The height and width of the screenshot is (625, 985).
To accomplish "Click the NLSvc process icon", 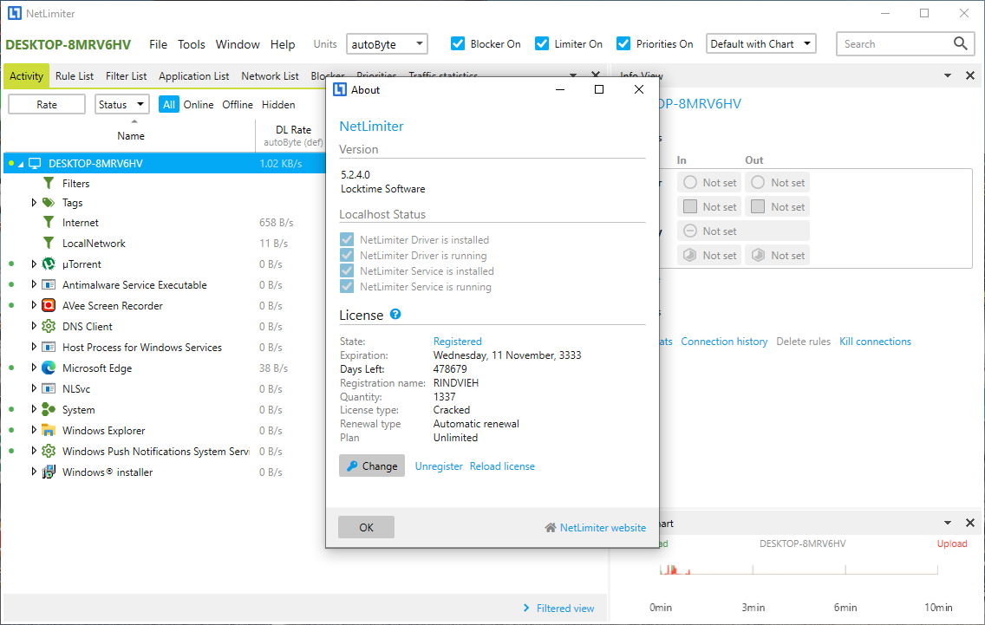I will coord(49,388).
